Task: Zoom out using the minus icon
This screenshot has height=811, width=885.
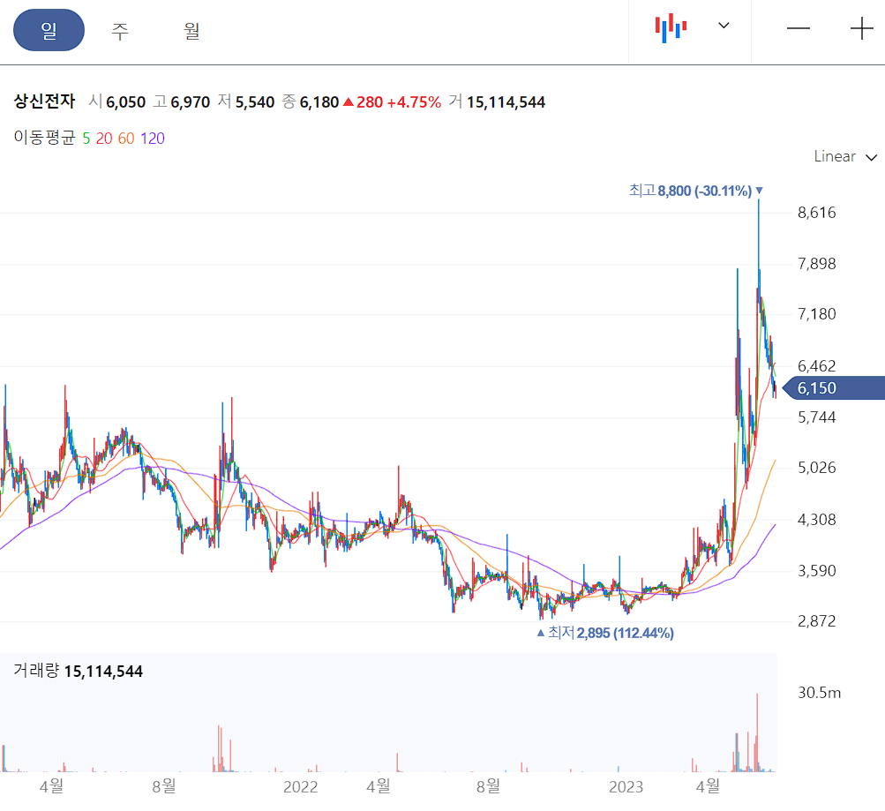Action: pos(799,29)
